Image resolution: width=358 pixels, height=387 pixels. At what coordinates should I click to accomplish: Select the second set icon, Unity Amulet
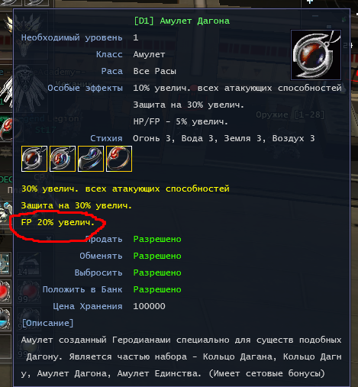pyautogui.click(x=63, y=159)
